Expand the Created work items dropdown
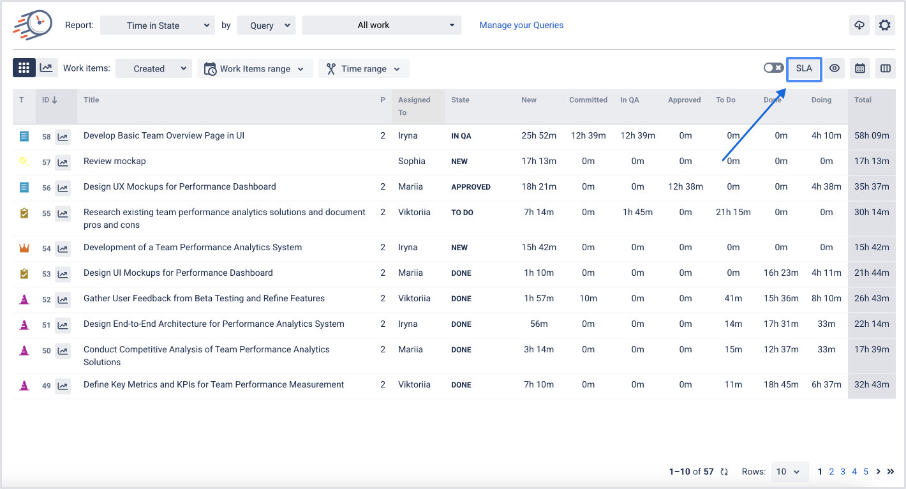This screenshot has height=489, width=906. coord(154,69)
